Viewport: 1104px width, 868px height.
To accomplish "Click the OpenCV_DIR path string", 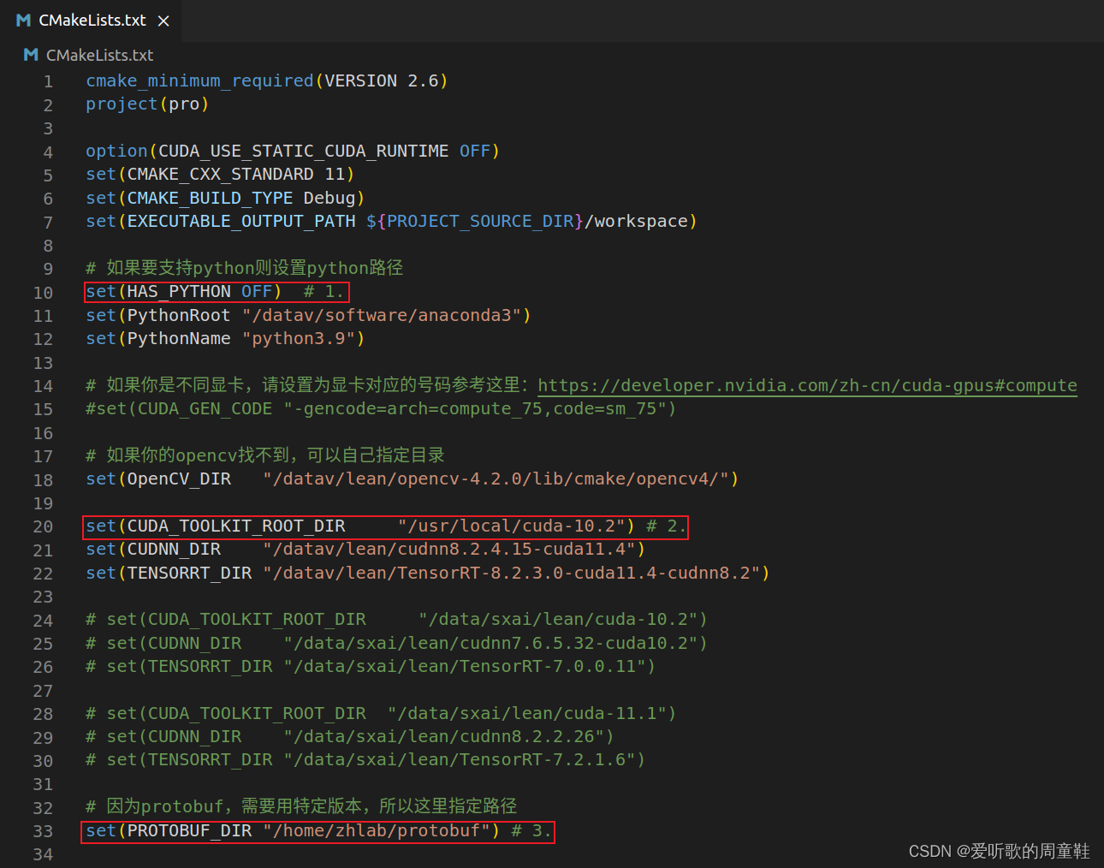I will click(496, 479).
